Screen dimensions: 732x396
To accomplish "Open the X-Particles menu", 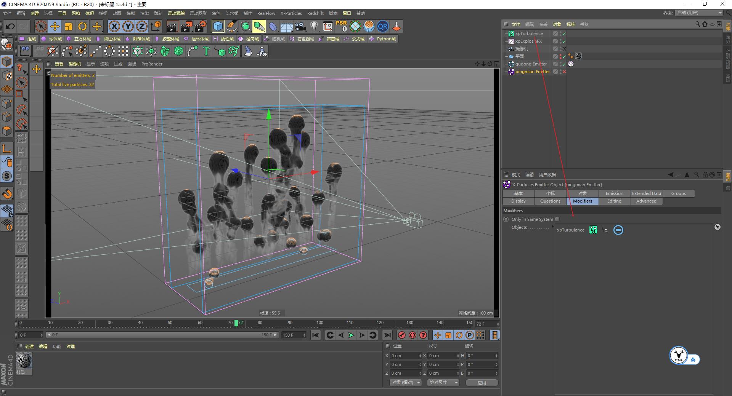I will [291, 13].
